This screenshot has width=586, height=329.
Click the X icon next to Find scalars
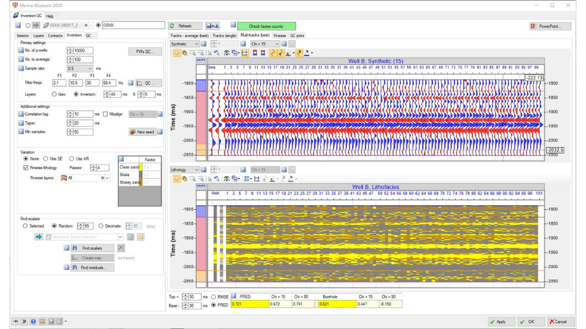click(121, 248)
